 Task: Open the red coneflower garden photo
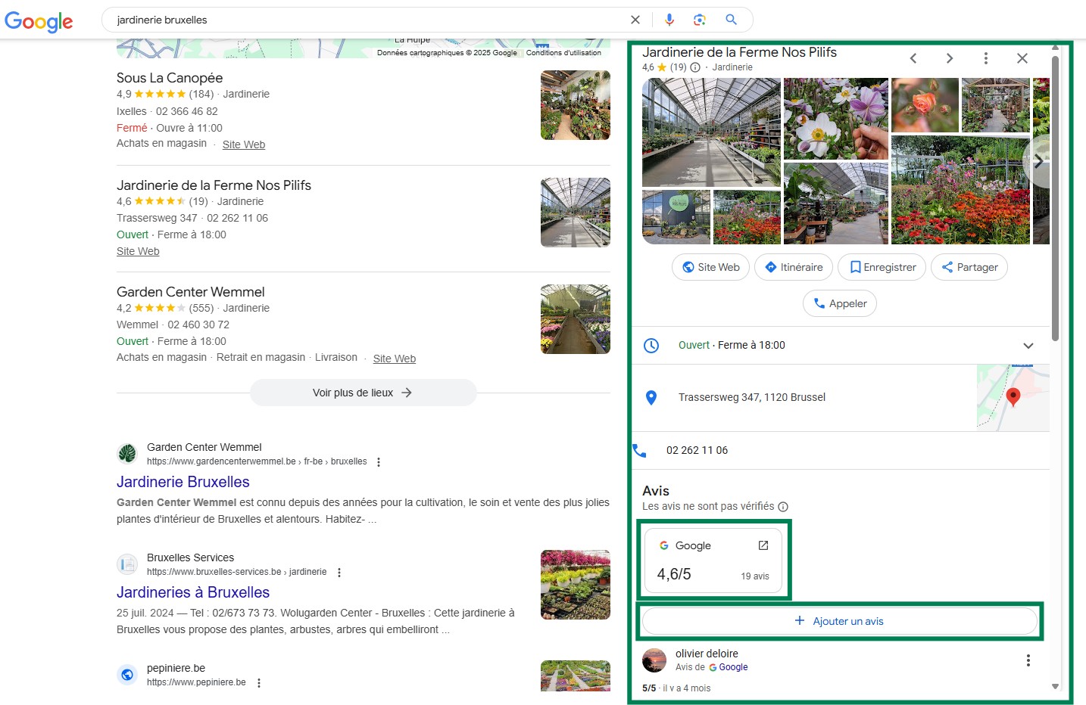(960, 190)
